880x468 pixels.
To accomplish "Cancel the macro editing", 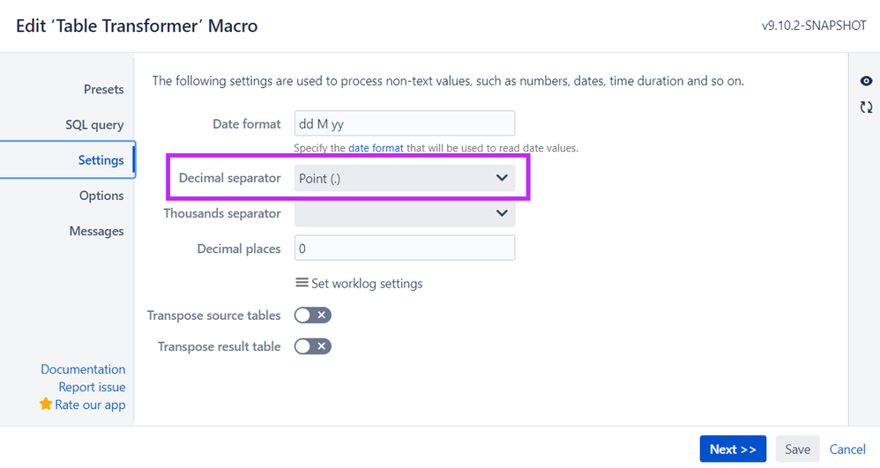I will click(847, 449).
